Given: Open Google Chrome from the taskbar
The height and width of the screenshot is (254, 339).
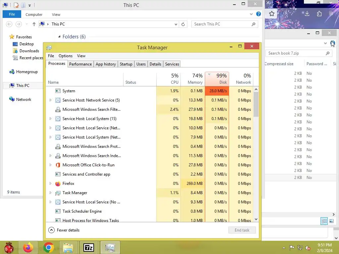Looking at the screenshot, I should coord(48,247).
